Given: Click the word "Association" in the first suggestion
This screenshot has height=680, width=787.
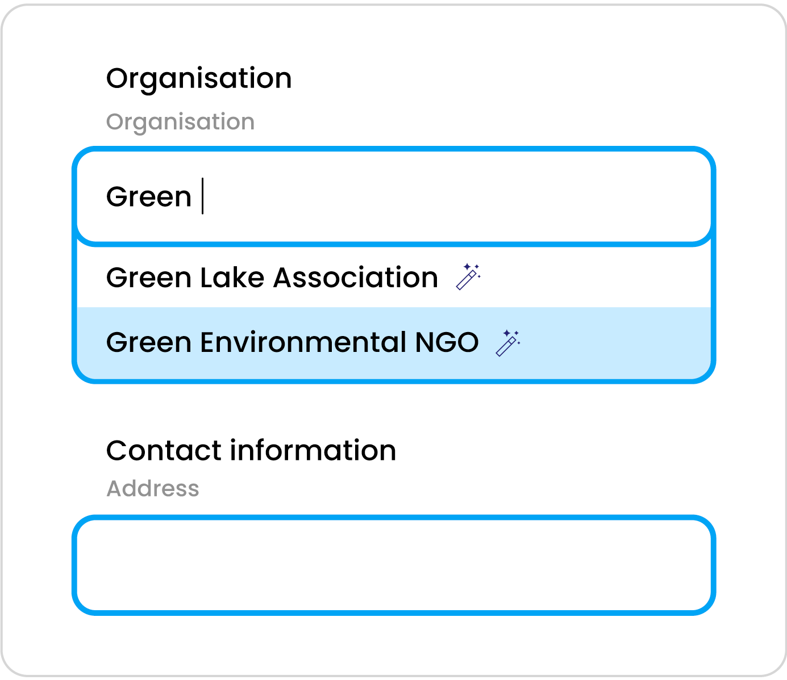Looking at the screenshot, I should (x=356, y=278).
